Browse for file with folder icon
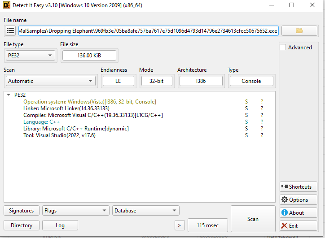The width and height of the screenshot is (325, 238). tap(299, 30)
